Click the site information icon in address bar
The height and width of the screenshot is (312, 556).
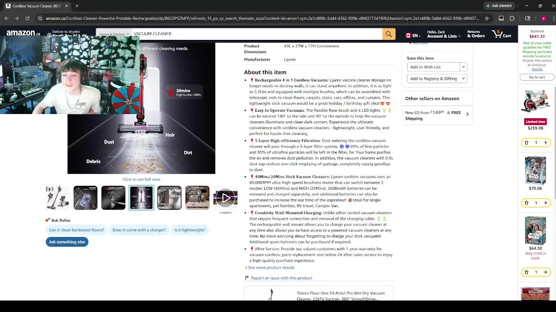coord(40,18)
